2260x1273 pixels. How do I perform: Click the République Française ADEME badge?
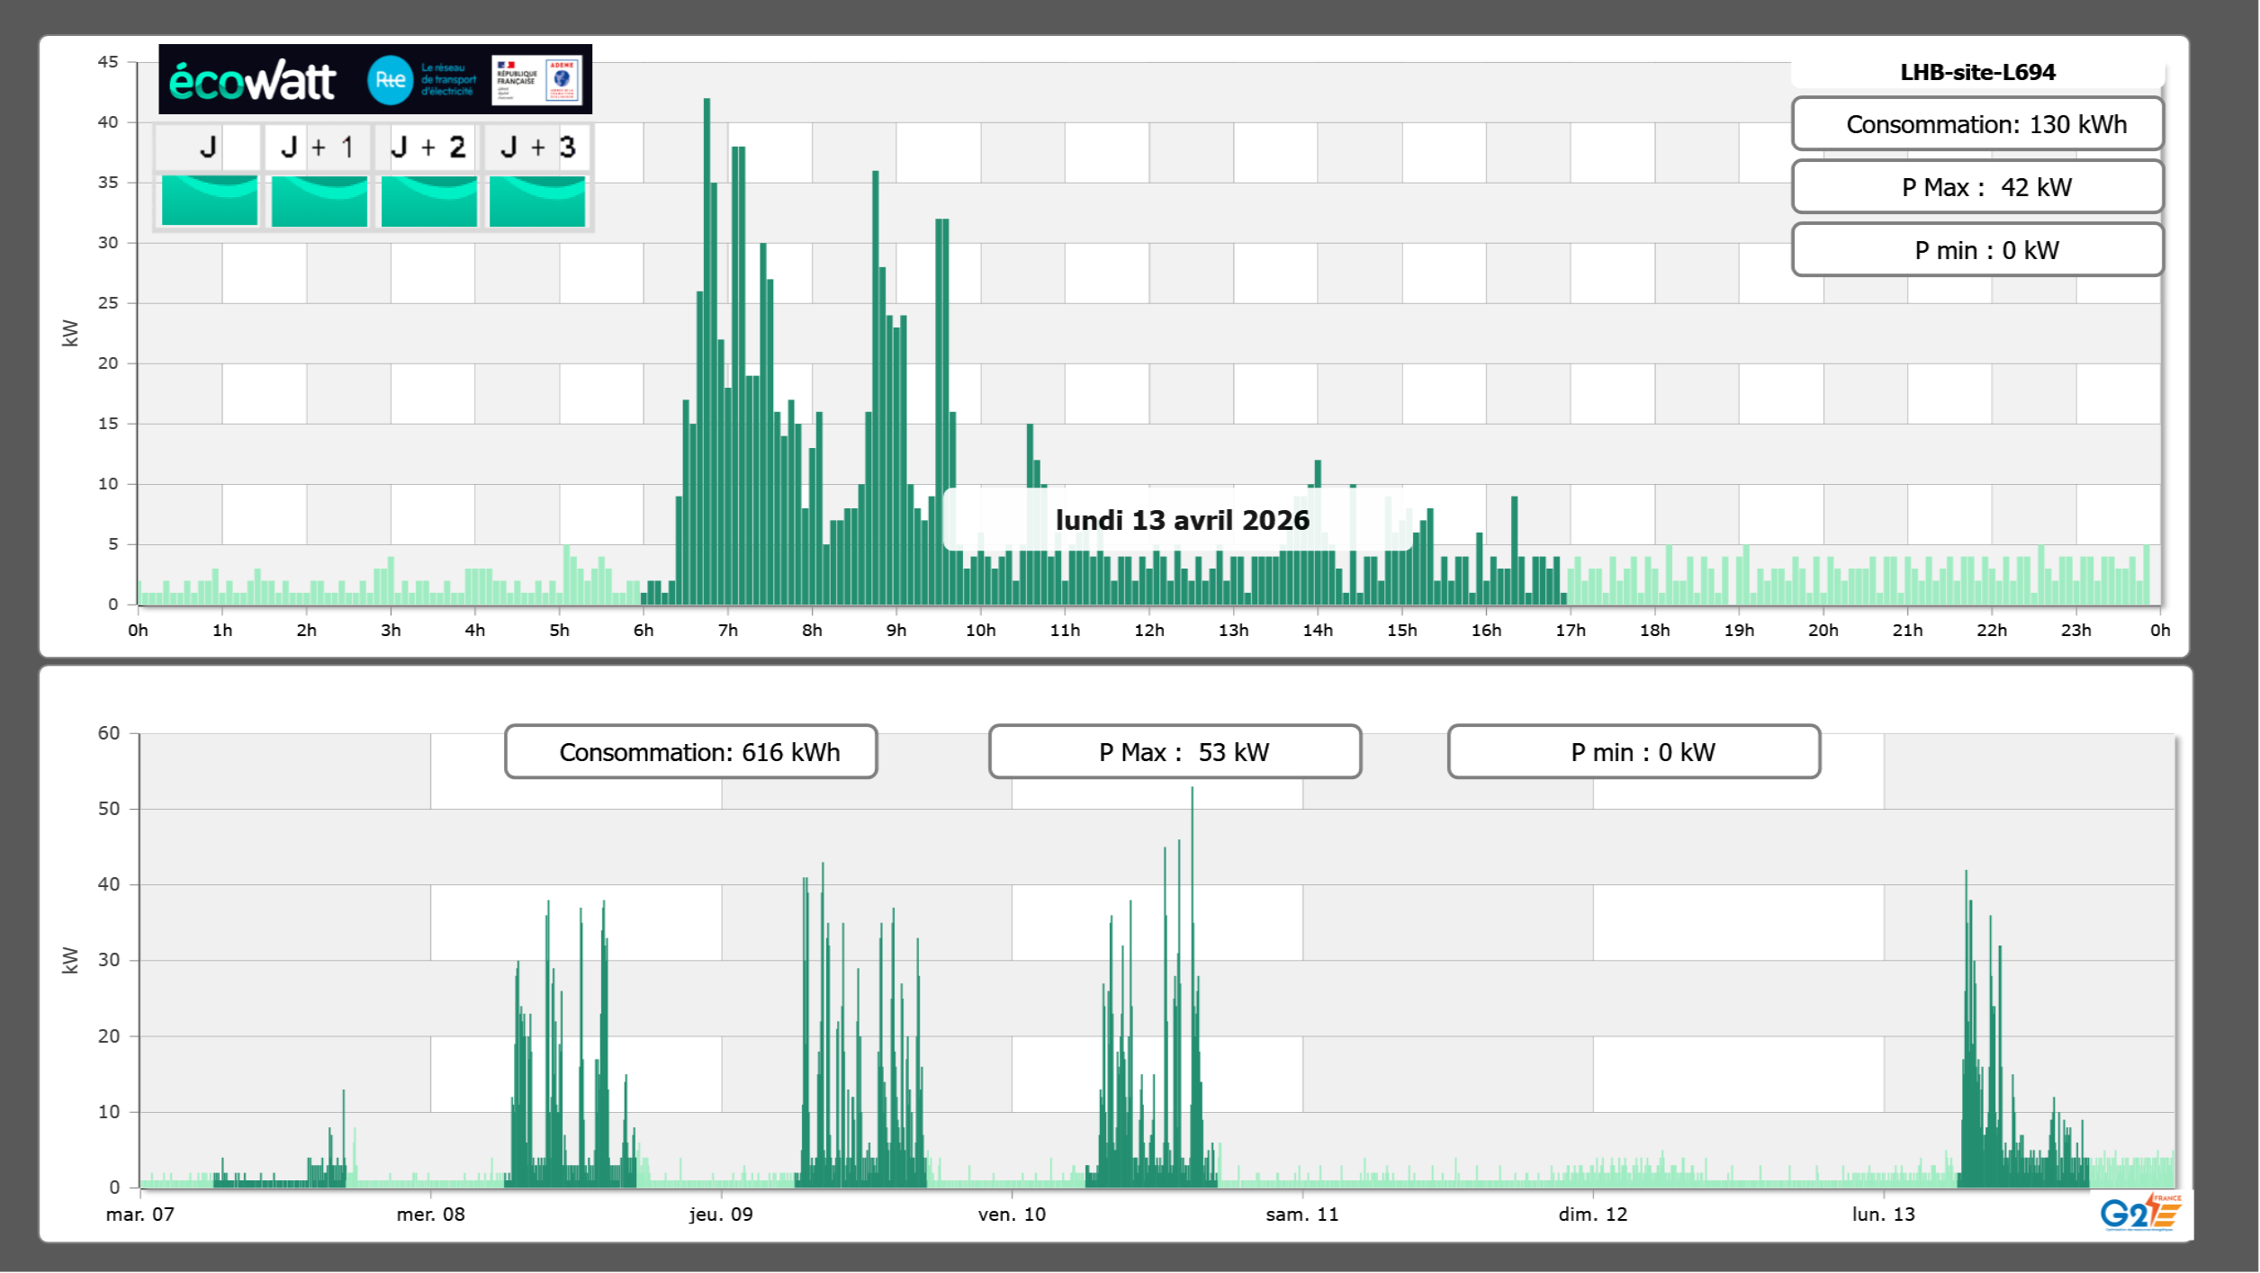(537, 80)
